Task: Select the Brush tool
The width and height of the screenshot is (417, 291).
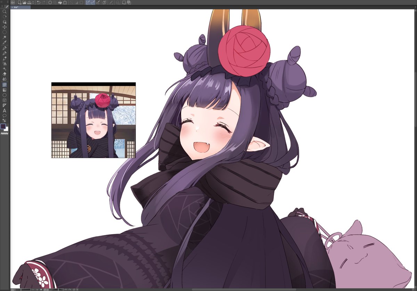Action: tap(5, 58)
